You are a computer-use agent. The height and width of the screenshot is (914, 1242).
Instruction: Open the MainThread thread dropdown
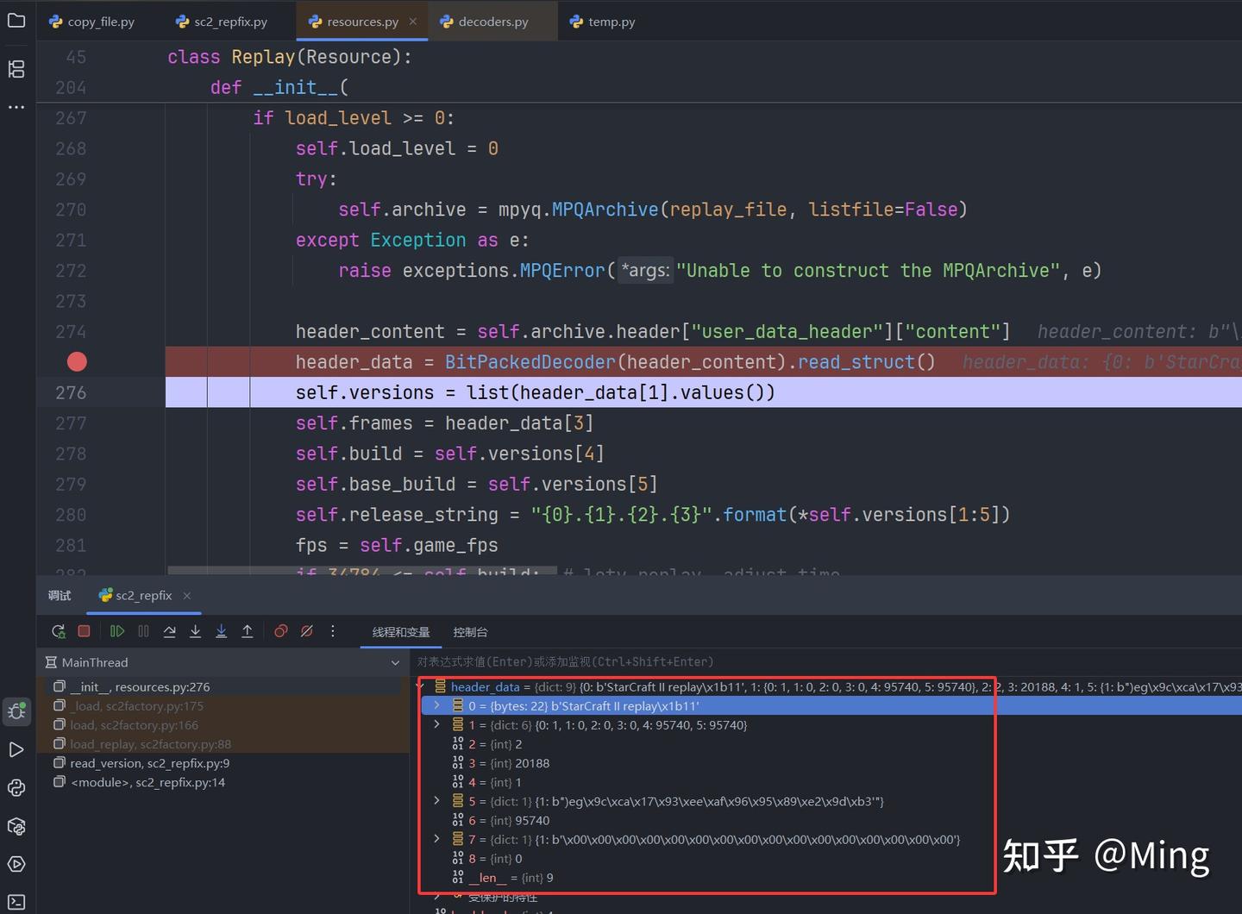[x=395, y=663]
